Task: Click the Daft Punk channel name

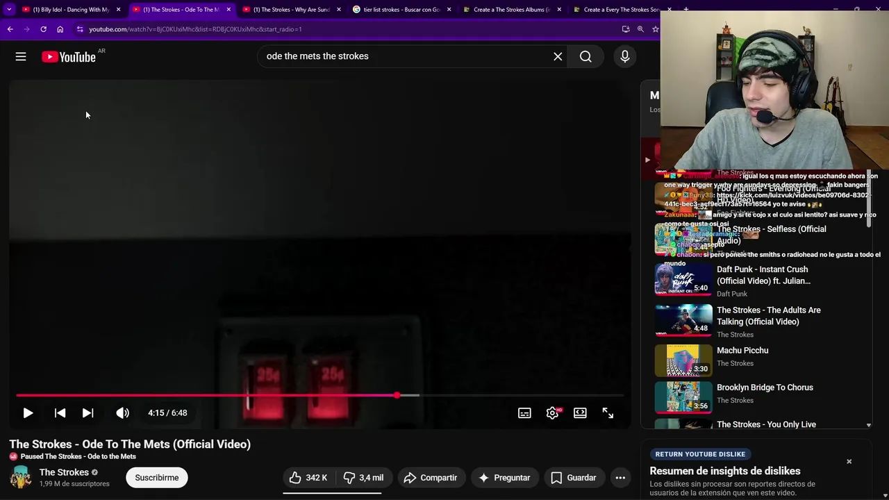Action: pyautogui.click(x=732, y=294)
